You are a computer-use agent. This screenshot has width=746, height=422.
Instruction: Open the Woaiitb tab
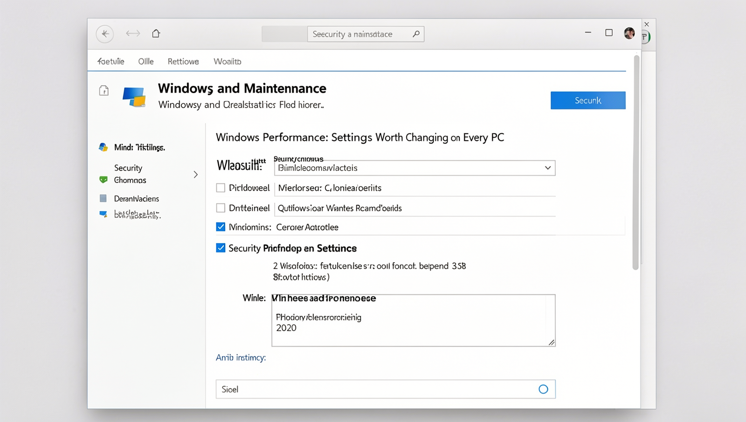coord(228,61)
